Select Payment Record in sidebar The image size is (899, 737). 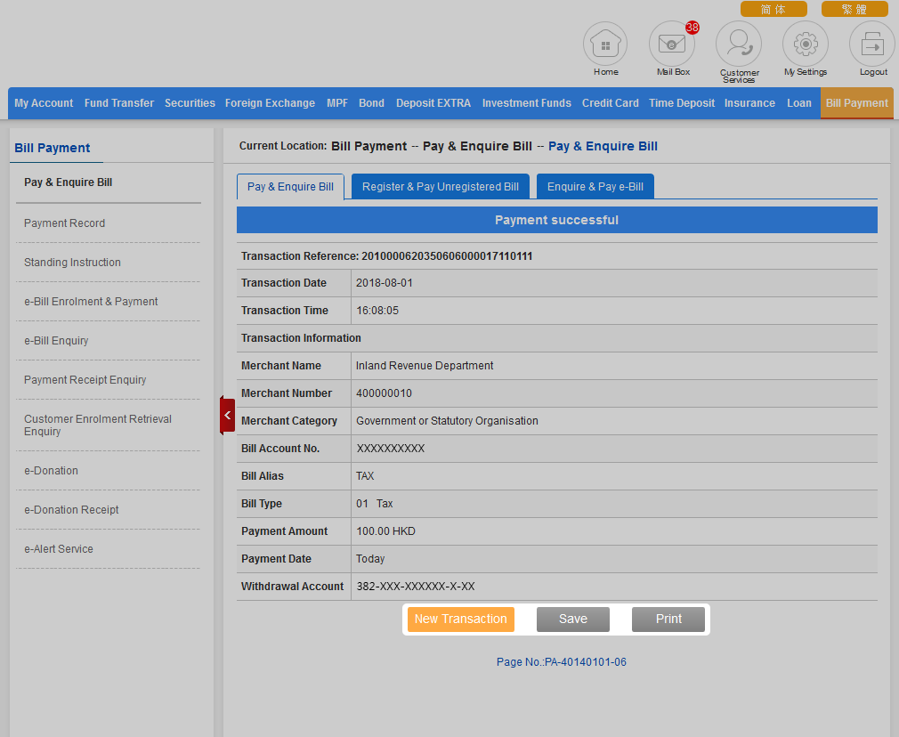click(x=64, y=223)
